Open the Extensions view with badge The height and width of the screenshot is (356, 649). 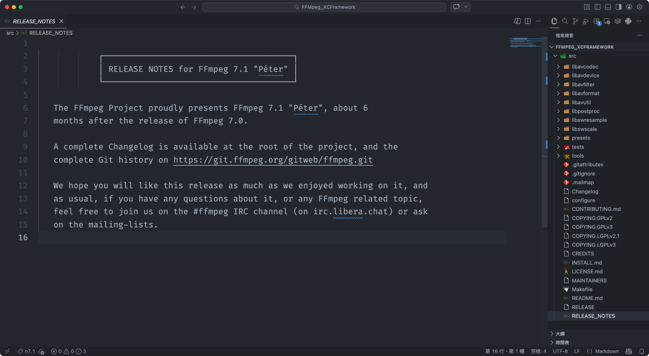pos(597,21)
